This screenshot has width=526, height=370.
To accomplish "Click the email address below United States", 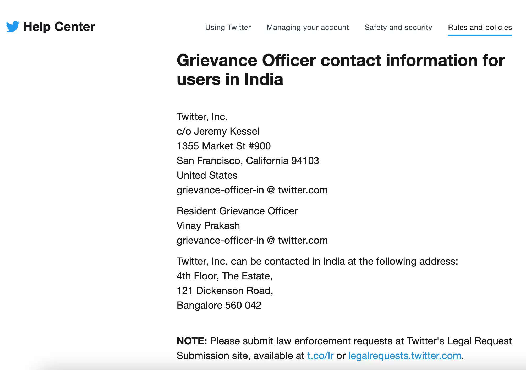I will pos(252,190).
